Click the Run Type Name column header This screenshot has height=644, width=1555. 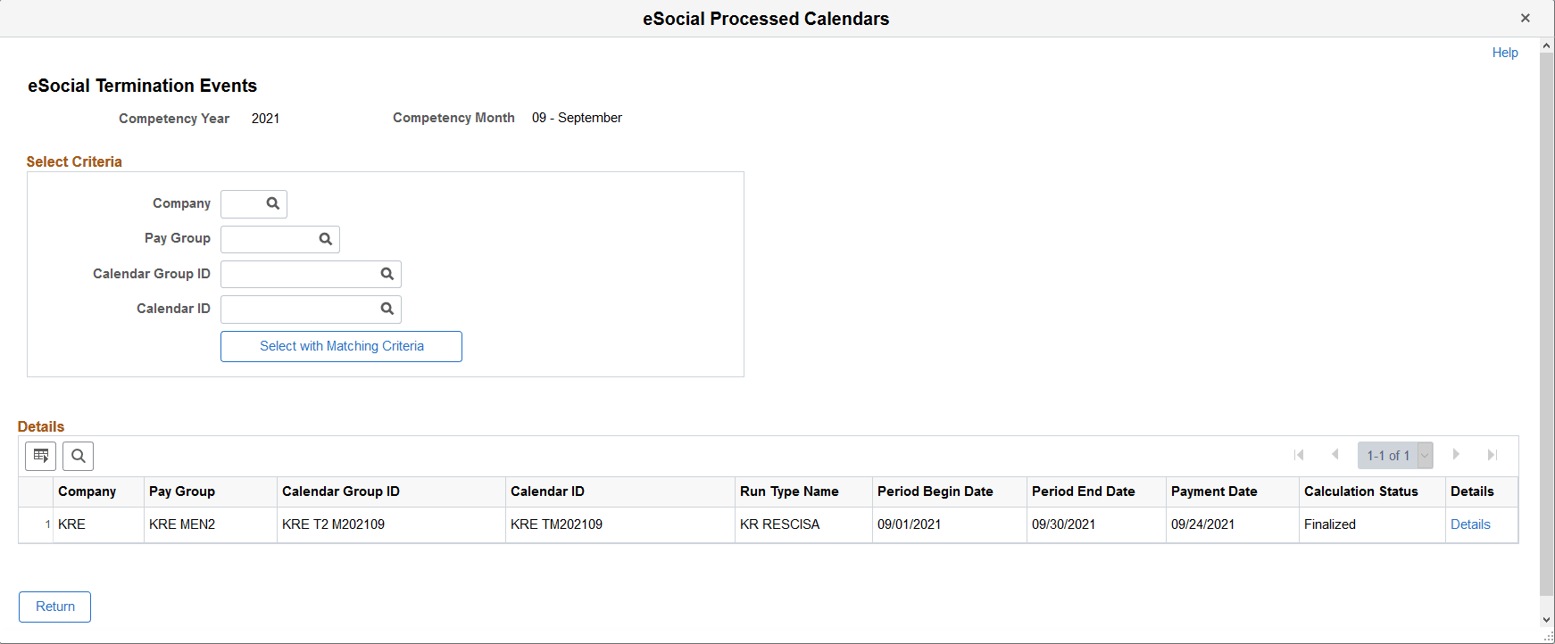789,491
